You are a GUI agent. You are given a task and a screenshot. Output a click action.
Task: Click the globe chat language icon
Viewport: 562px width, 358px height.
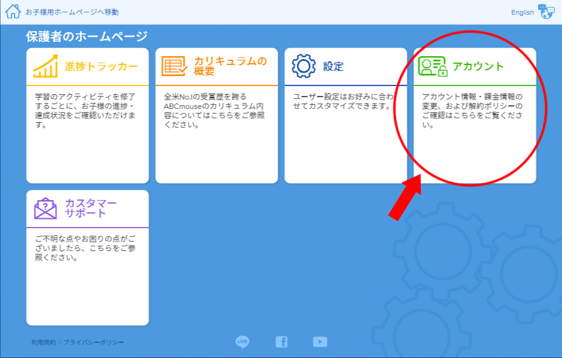546,12
